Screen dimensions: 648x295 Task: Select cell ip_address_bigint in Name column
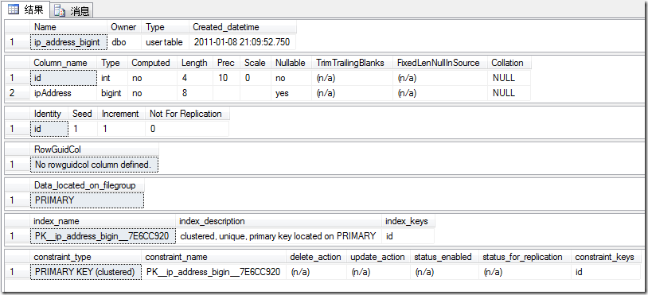[68, 42]
